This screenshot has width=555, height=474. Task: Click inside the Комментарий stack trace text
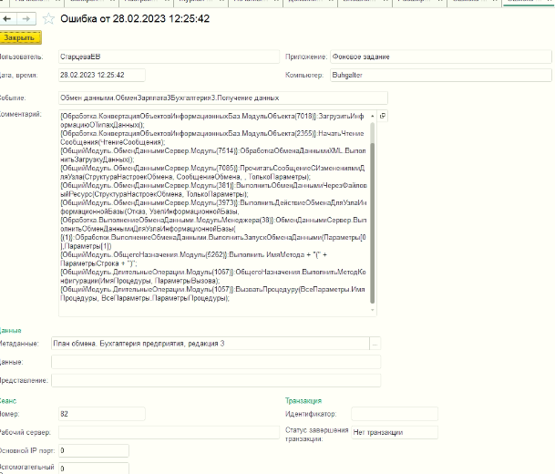[x=215, y=210]
